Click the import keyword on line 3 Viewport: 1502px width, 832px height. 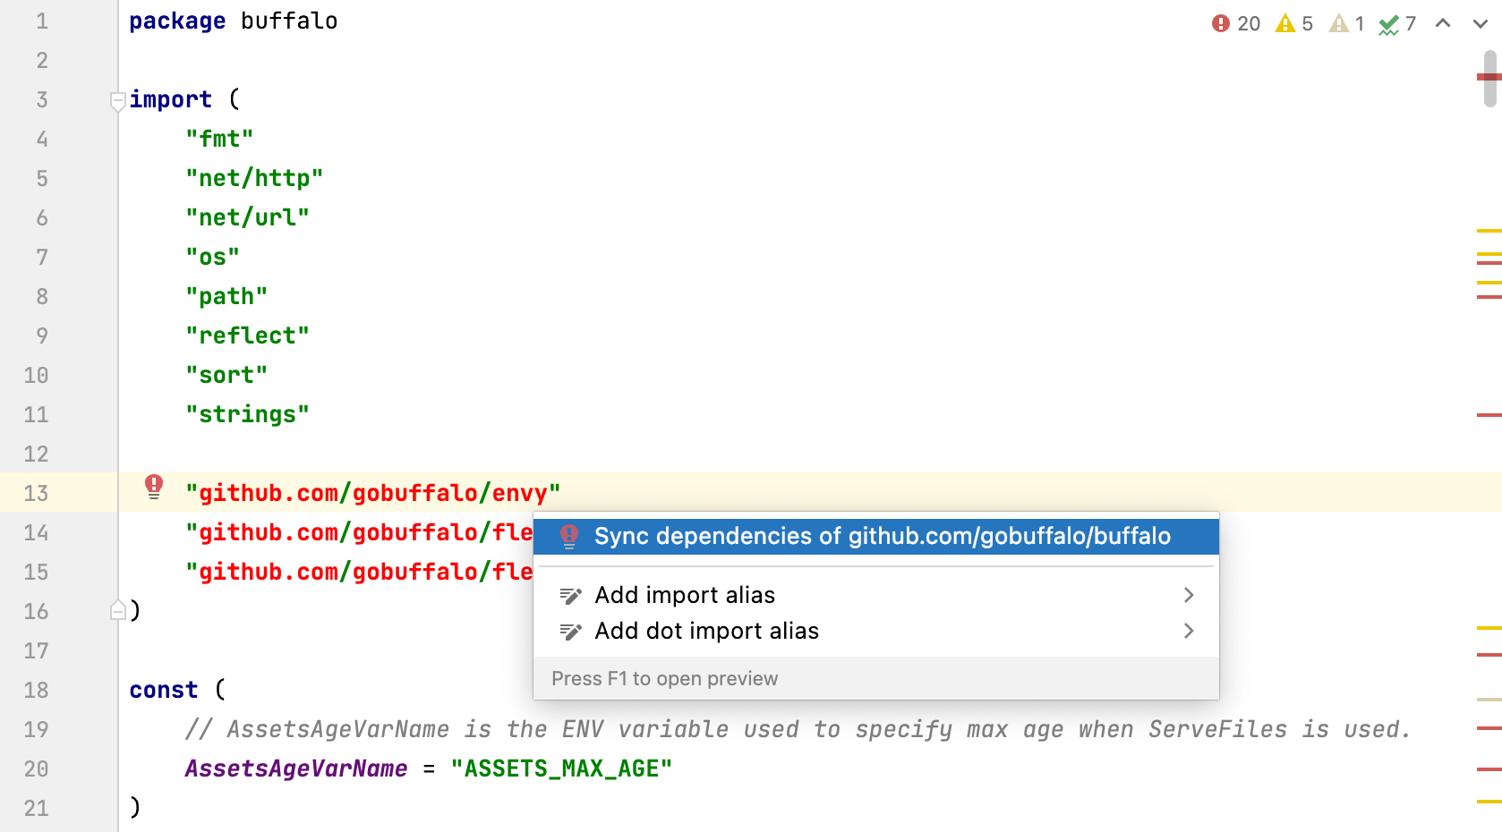[x=170, y=99]
